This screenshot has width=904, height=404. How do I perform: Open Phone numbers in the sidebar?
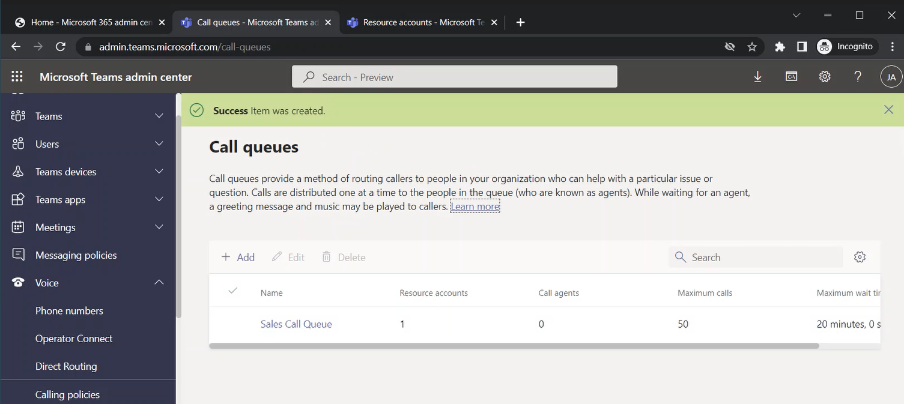[69, 310]
